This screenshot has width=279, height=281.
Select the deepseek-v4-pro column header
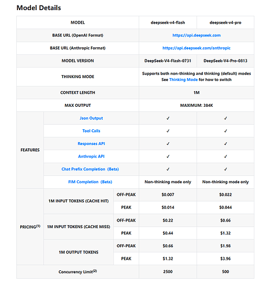click(225, 22)
